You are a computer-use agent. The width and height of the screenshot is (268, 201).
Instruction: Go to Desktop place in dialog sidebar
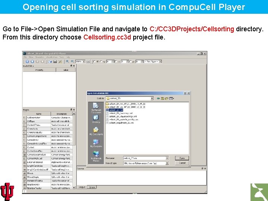pos(96,119)
